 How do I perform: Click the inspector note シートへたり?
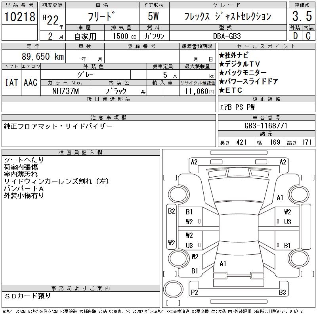(x=24, y=160)
